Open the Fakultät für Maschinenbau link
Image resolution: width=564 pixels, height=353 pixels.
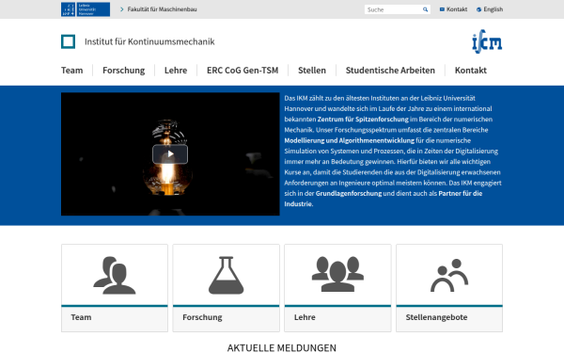click(162, 9)
